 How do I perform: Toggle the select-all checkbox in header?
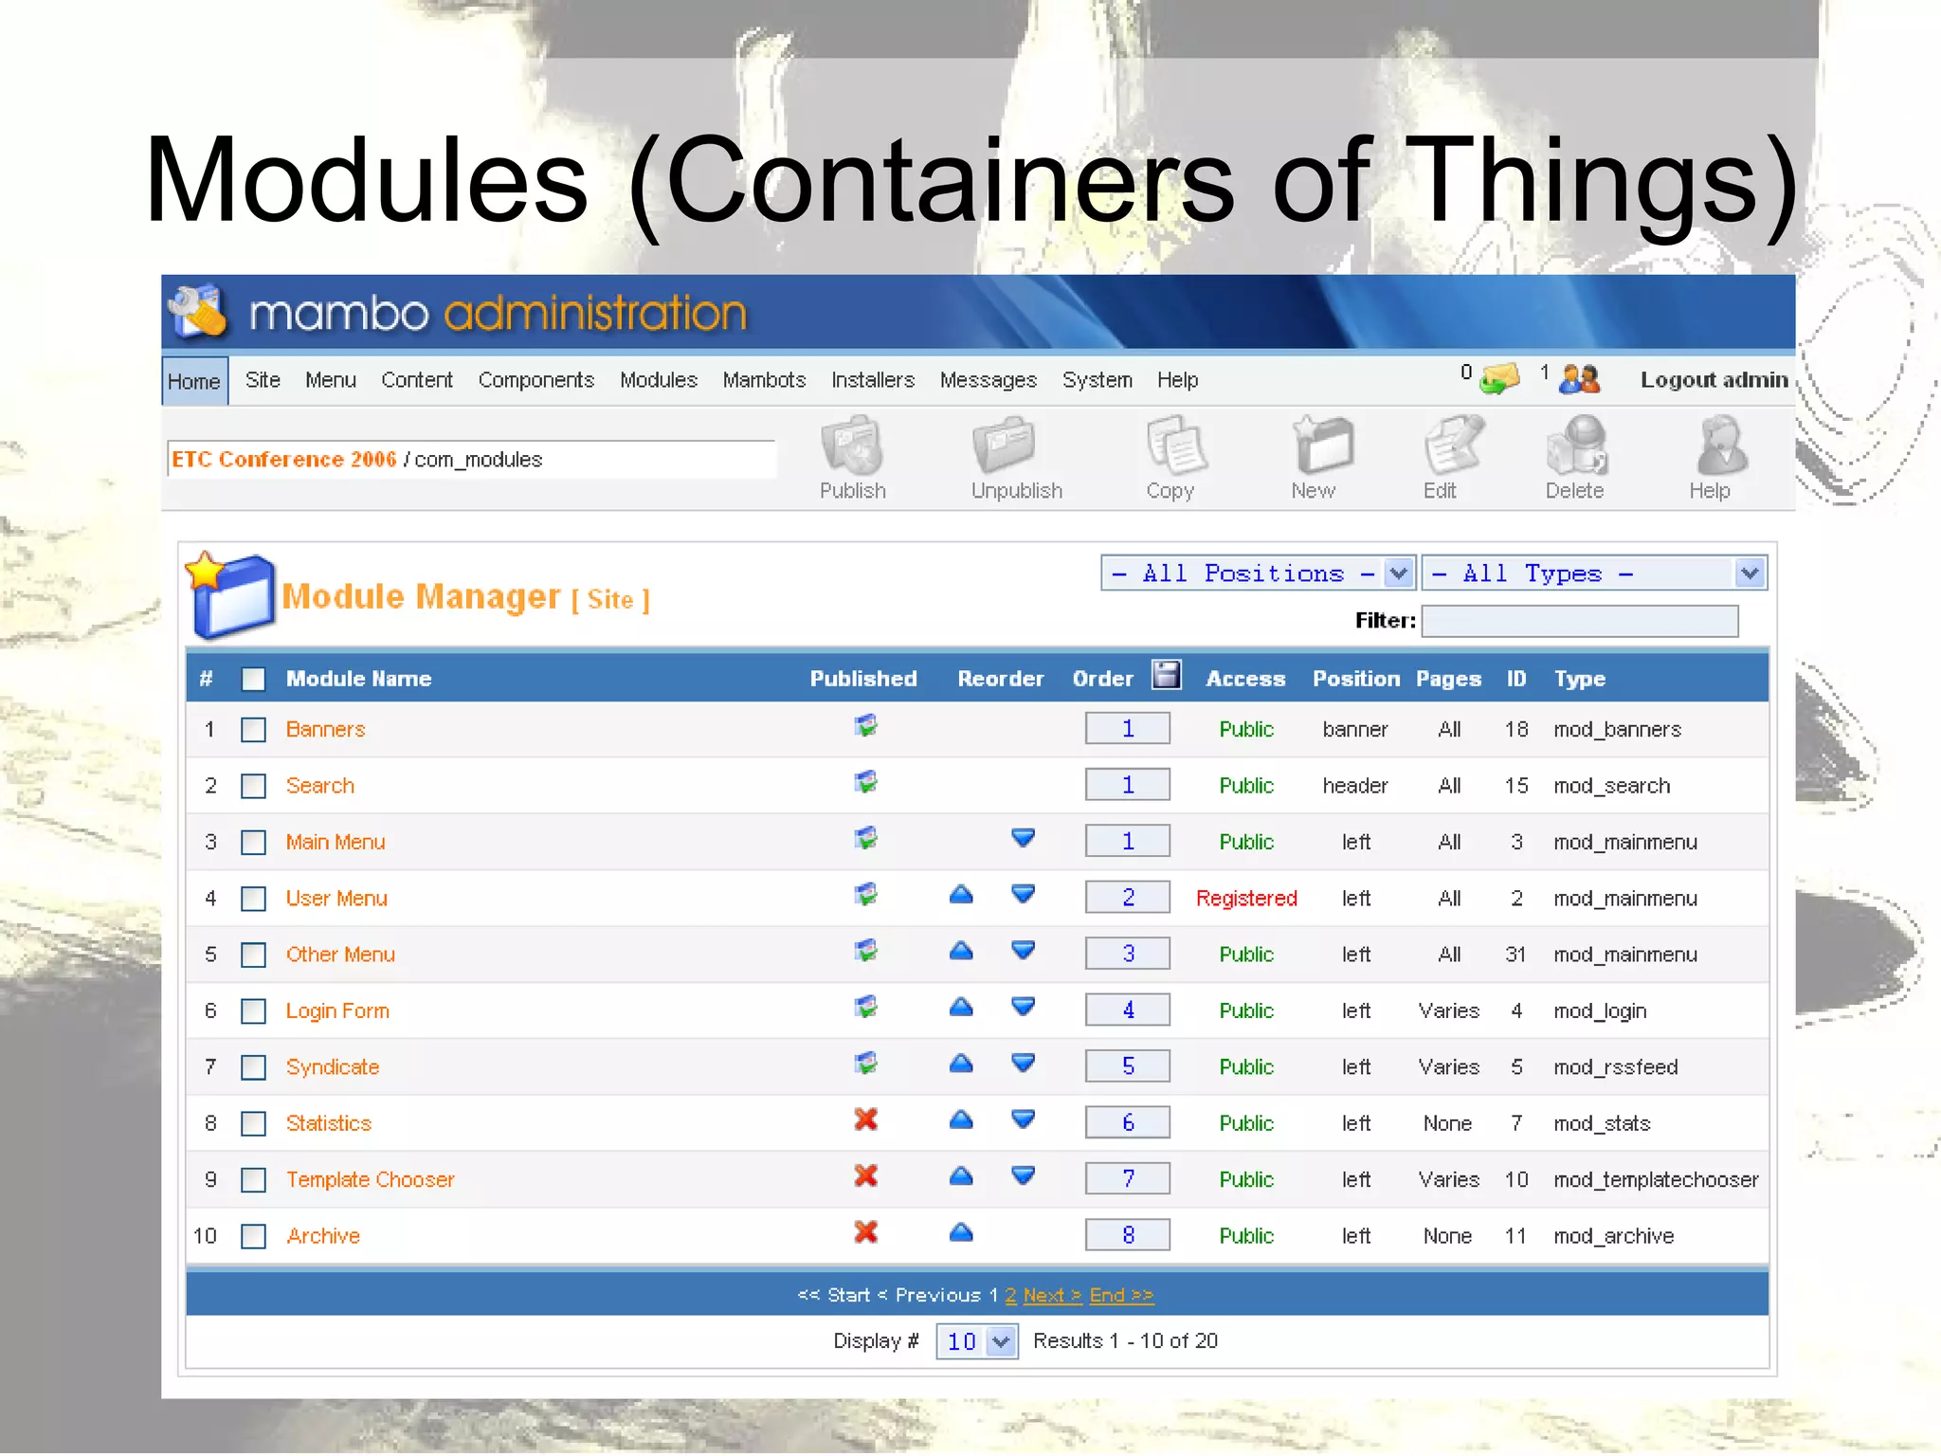[x=253, y=679]
